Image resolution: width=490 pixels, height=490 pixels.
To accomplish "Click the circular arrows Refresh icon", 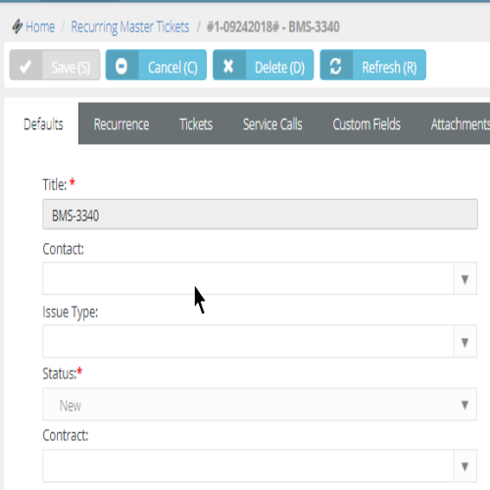I will [x=335, y=67].
